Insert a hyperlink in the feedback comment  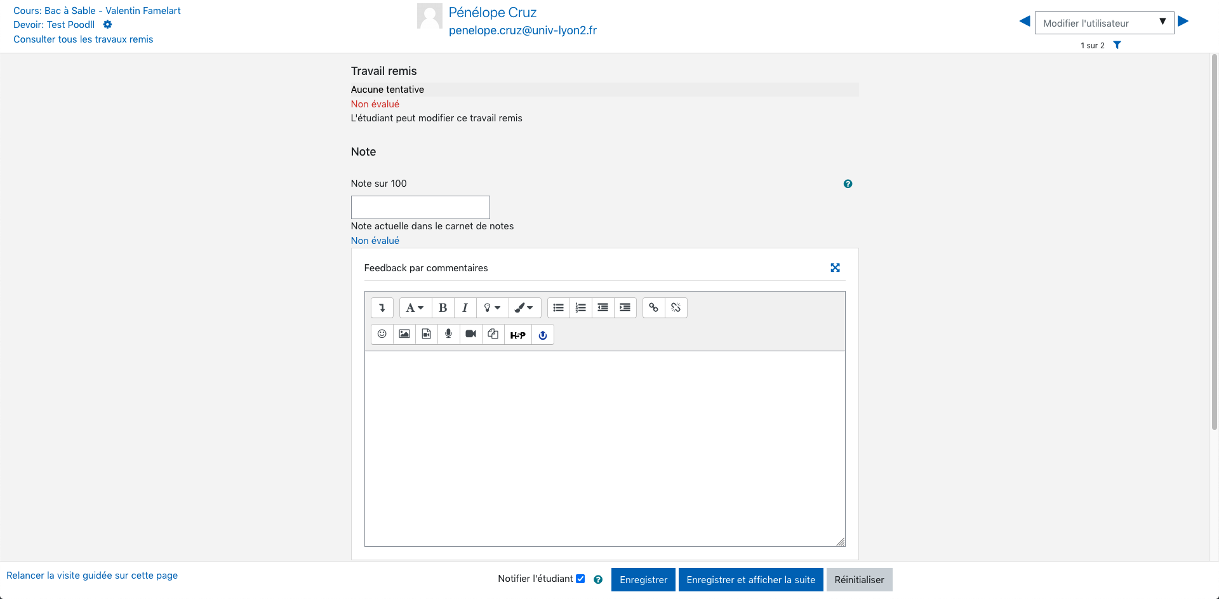[653, 307]
